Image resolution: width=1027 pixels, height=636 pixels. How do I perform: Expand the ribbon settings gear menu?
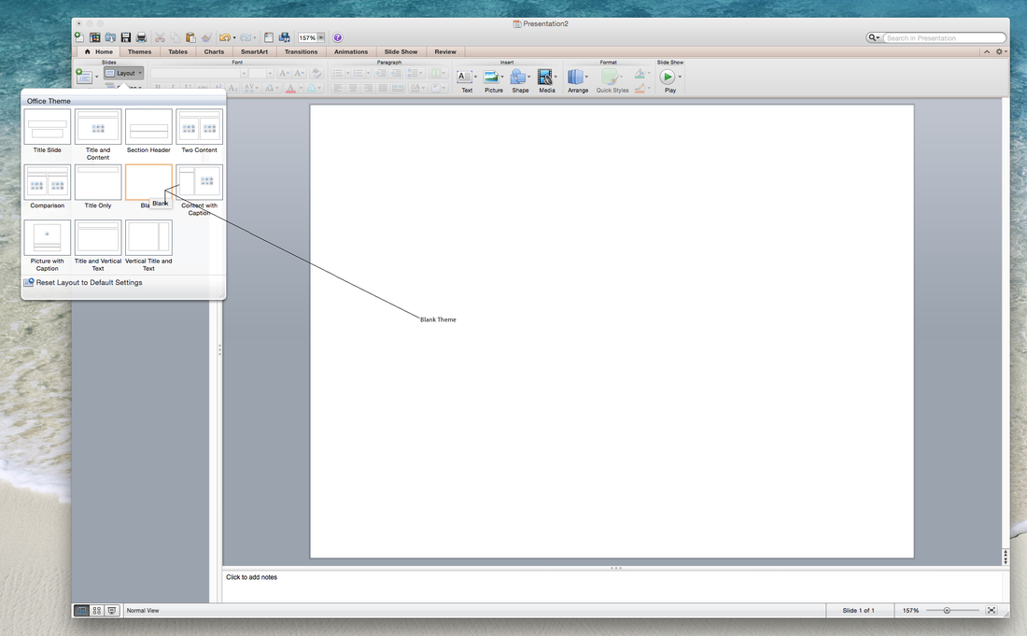coord(1000,51)
